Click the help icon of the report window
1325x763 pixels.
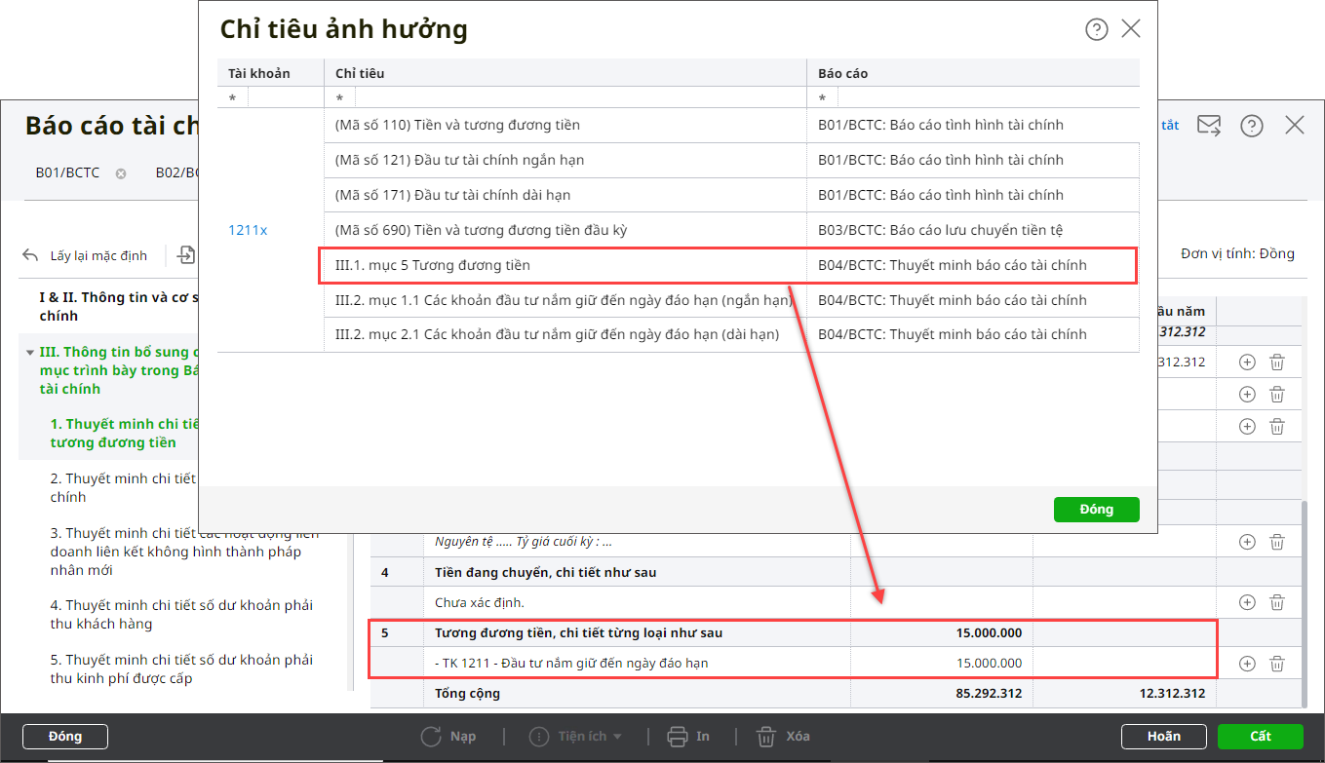1252,126
